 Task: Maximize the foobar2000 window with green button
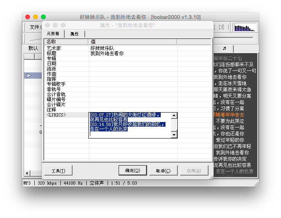pyautogui.click(x=43, y=17)
